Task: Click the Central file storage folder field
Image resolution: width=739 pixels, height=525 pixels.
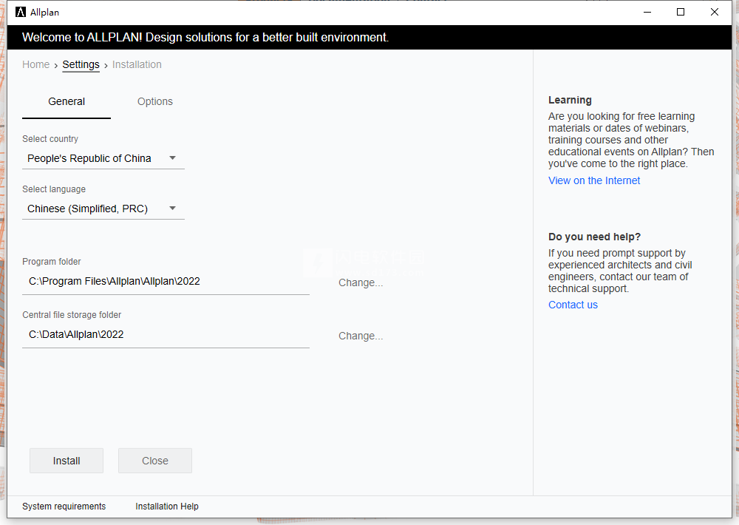Action: [x=166, y=335]
